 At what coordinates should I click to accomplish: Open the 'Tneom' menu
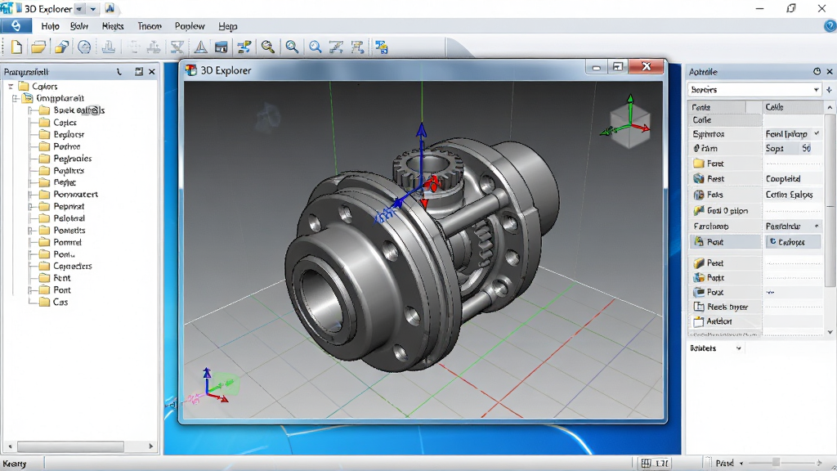coord(150,25)
